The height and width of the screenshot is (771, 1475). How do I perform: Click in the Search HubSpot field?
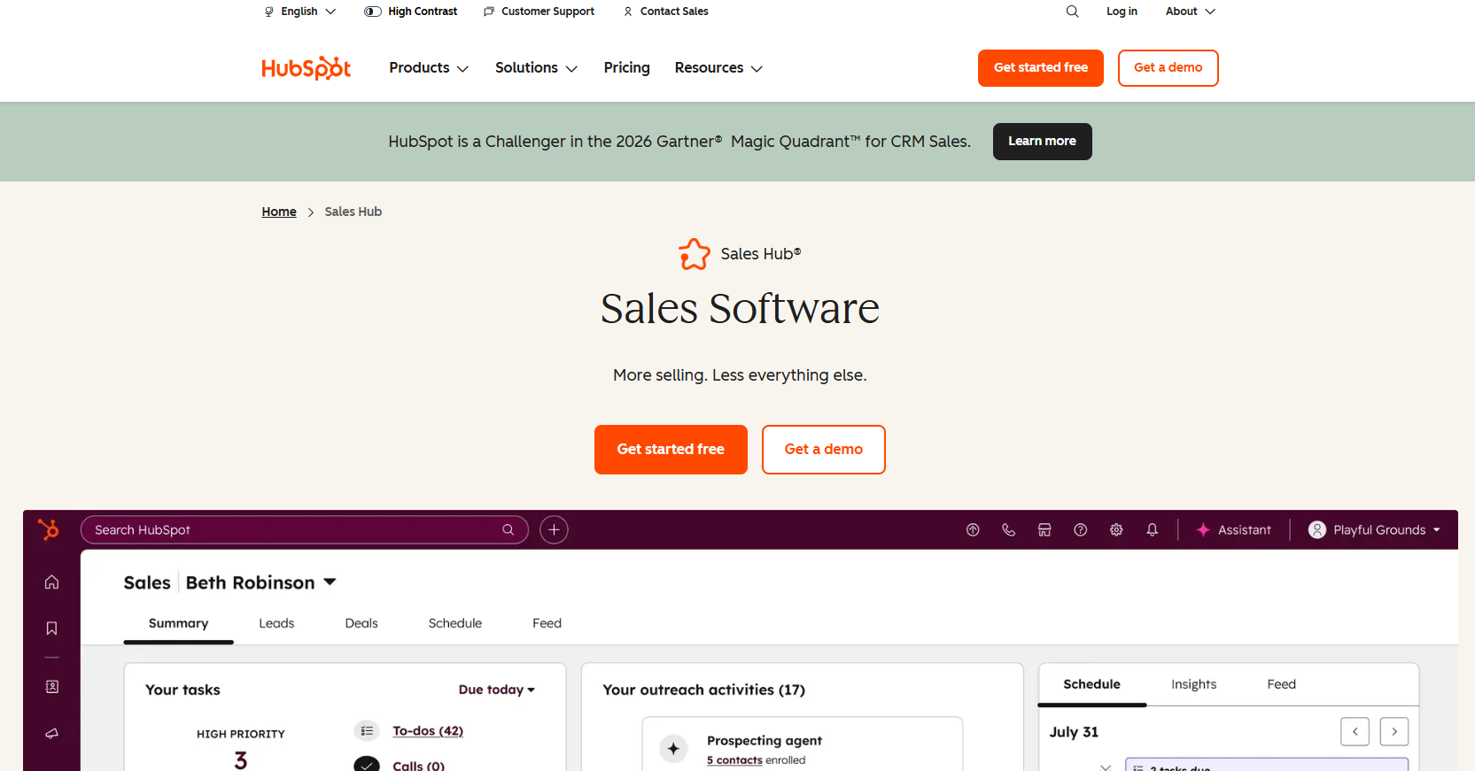point(305,529)
